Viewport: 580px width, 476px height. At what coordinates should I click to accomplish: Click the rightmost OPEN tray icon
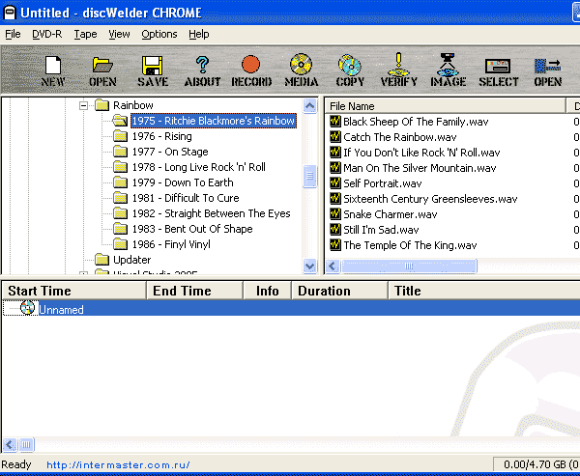point(548,70)
